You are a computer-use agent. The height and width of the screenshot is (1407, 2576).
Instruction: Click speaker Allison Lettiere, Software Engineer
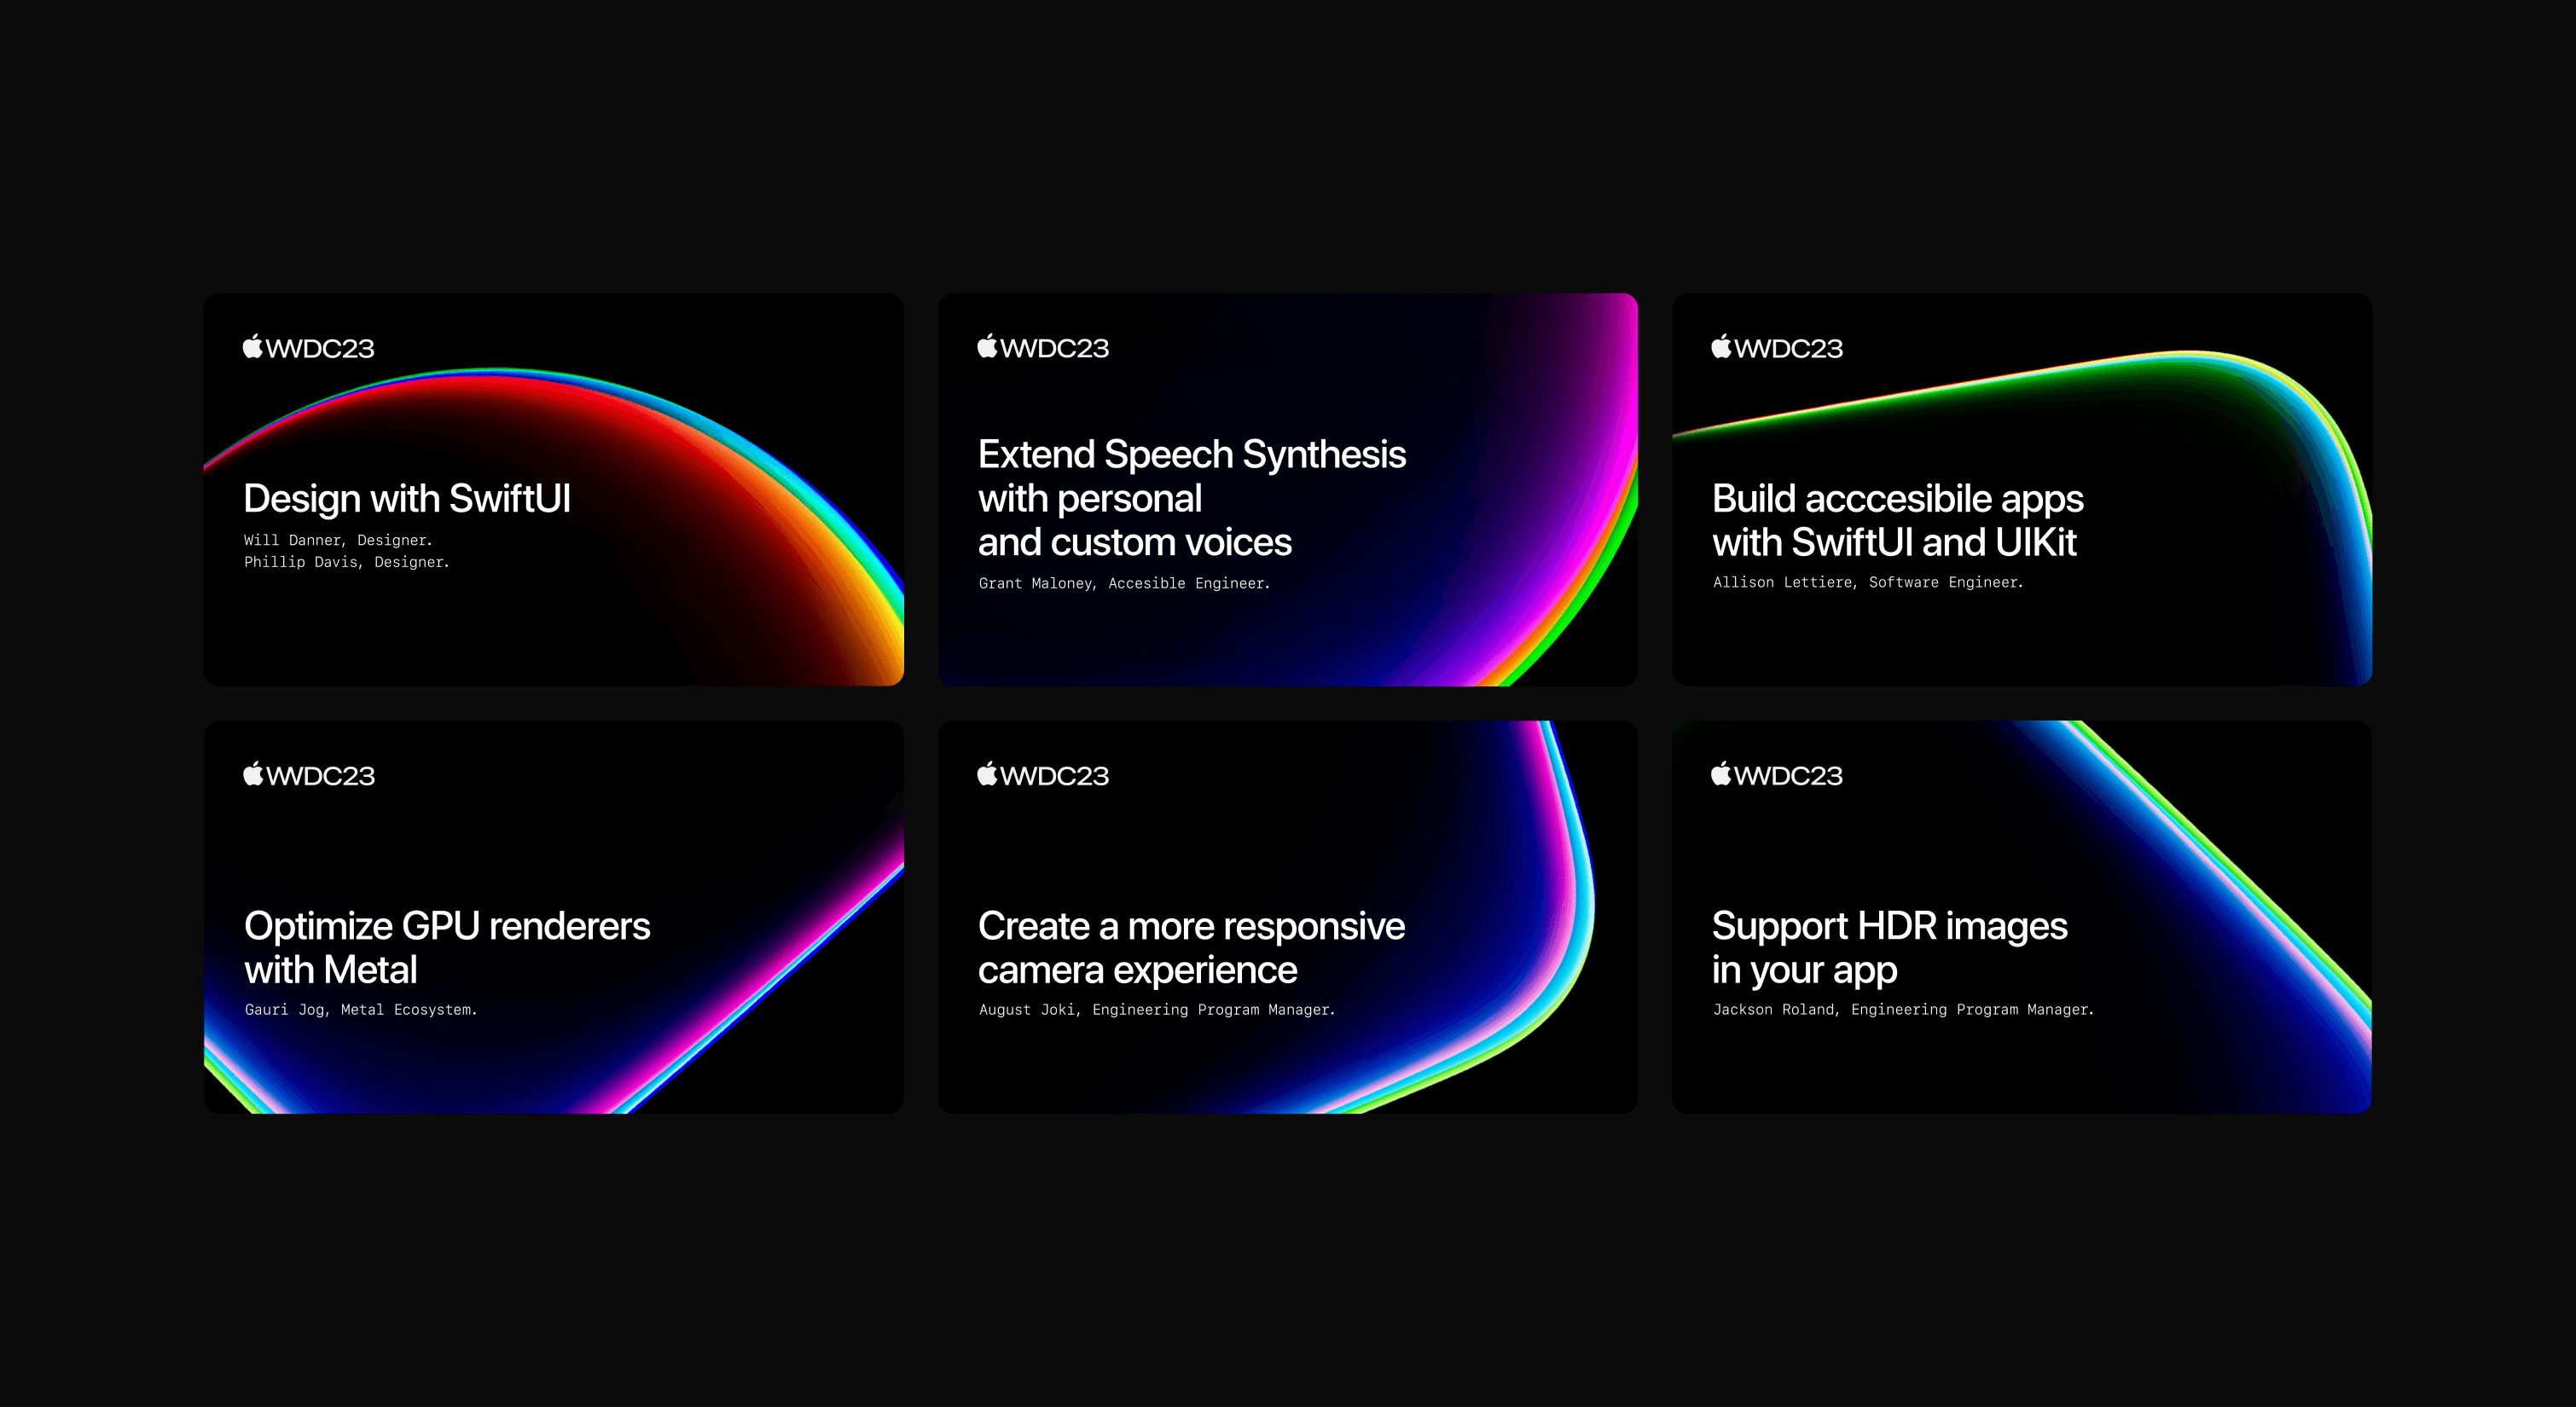click(1867, 582)
